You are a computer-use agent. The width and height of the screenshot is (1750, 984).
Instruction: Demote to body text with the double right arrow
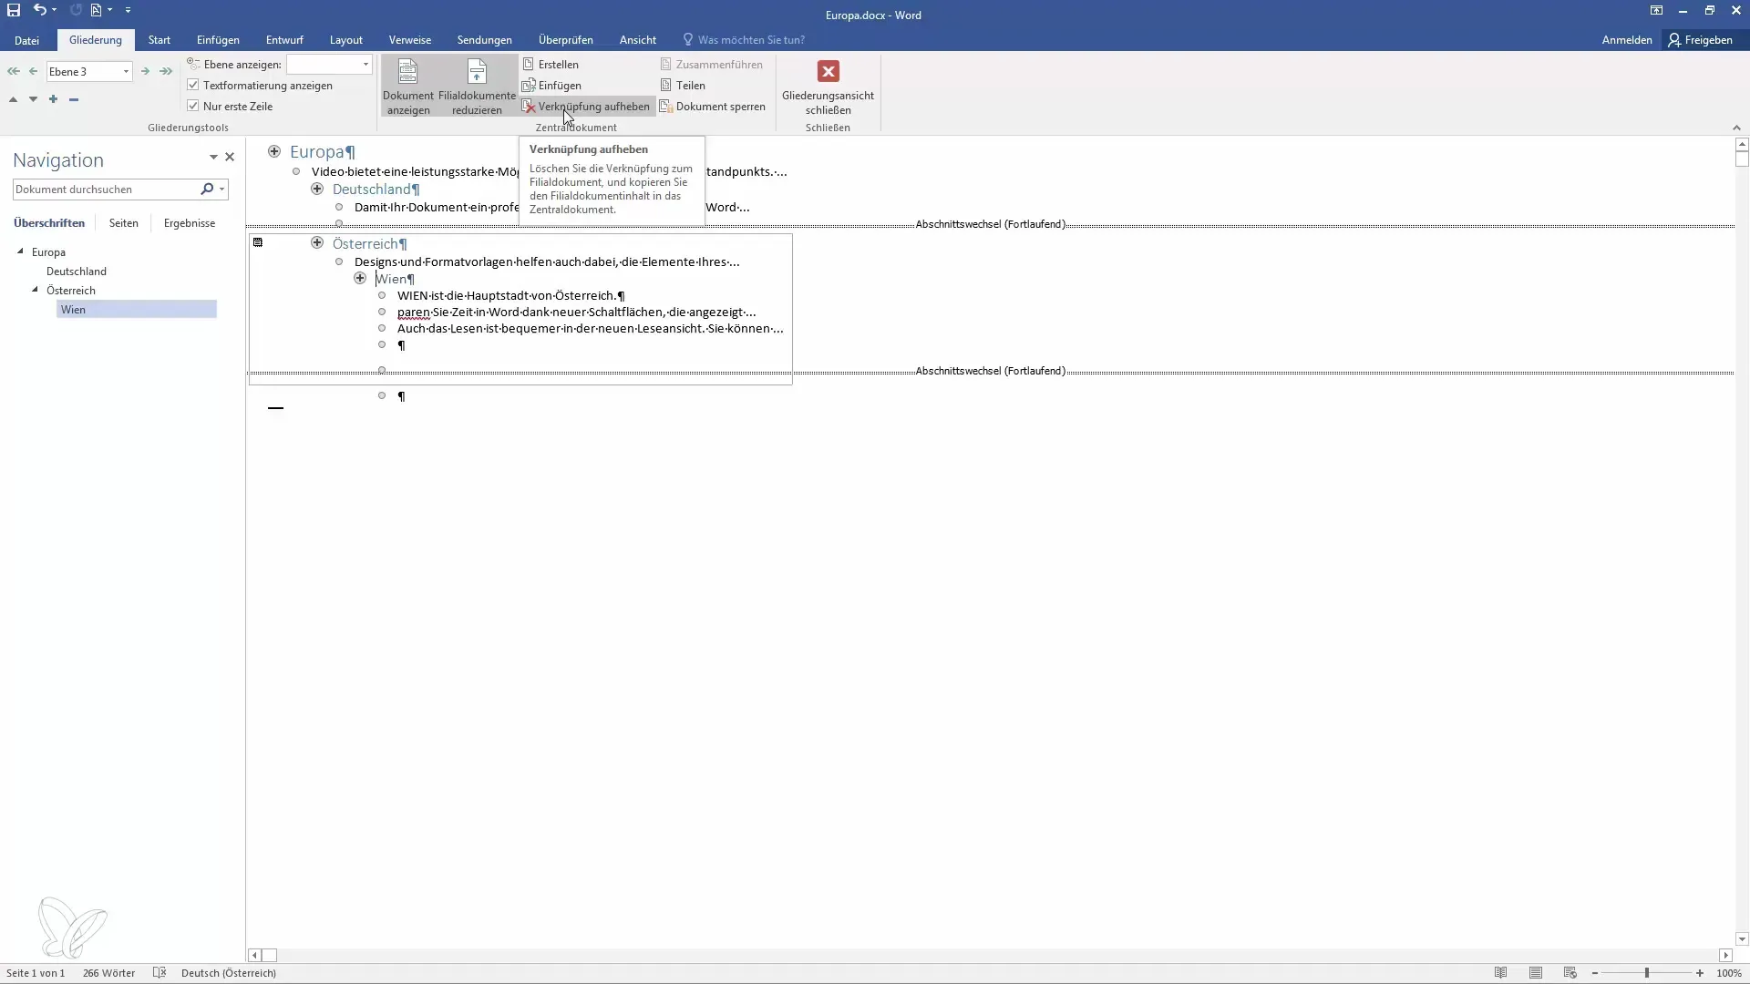coord(166,71)
